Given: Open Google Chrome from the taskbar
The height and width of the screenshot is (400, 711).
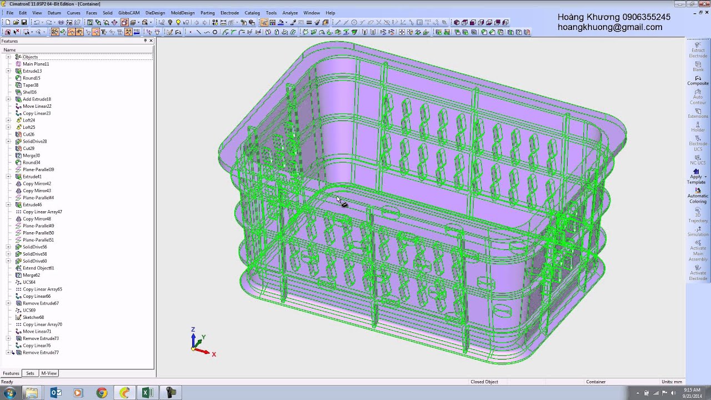Looking at the screenshot, I should pyautogui.click(x=101, y=393).
